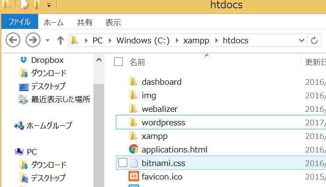Go forward with the Forward arrow button
Screen dimensions: 326x187
33,40
